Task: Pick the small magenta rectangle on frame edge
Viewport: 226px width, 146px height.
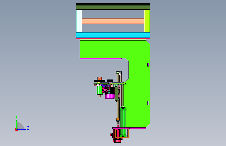Action: coord(148,65)
